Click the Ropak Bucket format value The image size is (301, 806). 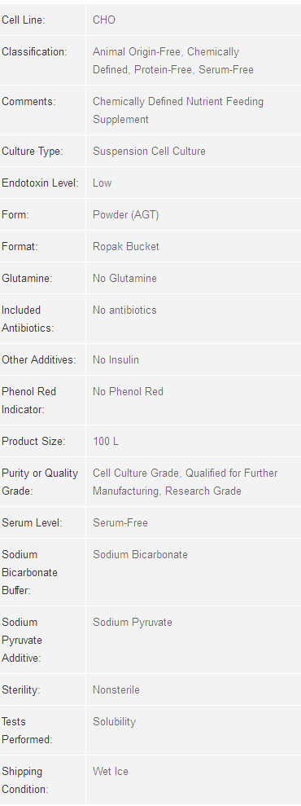[x=125, y=247]
